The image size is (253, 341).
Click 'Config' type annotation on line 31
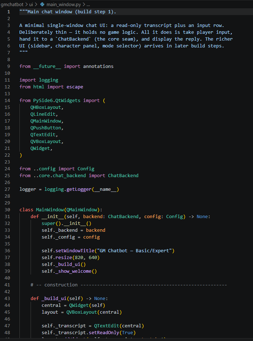click(x=175, y=217)
